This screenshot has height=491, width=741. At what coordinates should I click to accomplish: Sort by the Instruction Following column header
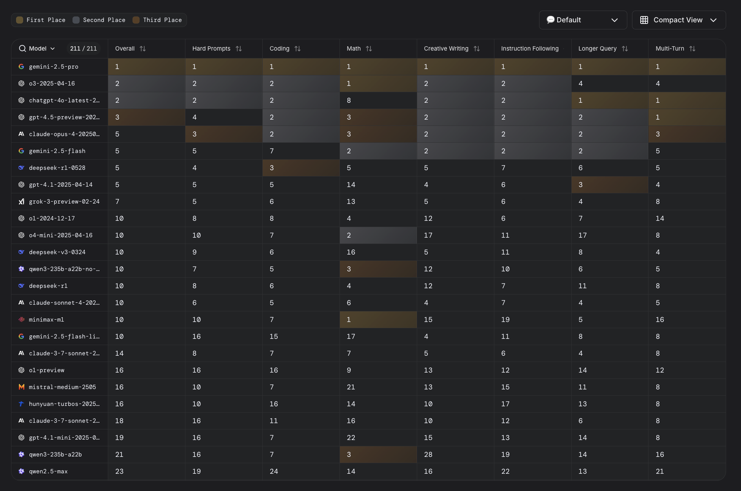pos(530,49)
